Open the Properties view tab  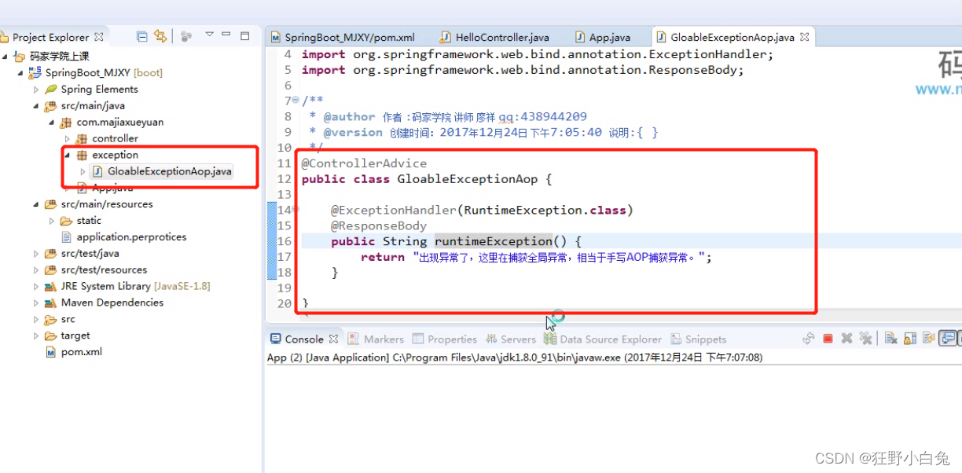tap(445, 339)
